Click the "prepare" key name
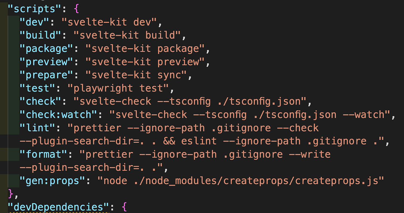 click(x=47, y=75)
